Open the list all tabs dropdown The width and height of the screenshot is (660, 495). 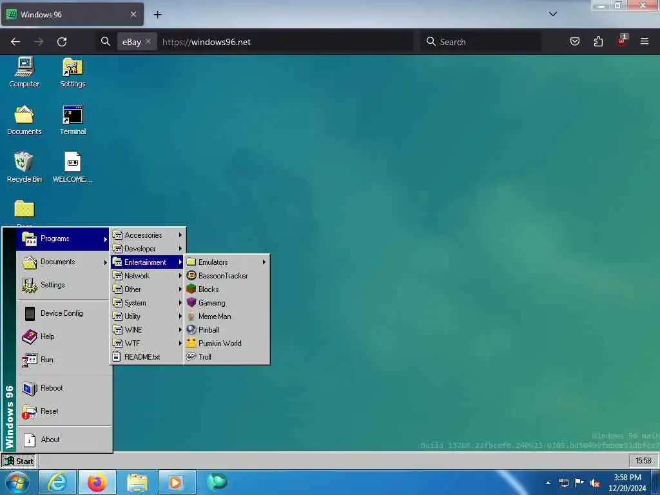[x=553, y=14]
